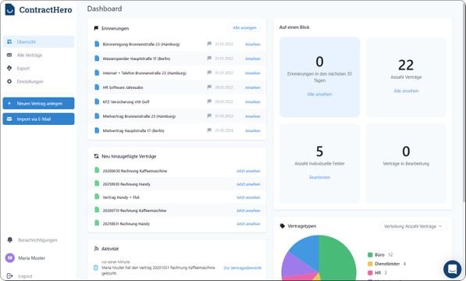
Task: Open Export in the sidebar
Action: tap(38, 69)
